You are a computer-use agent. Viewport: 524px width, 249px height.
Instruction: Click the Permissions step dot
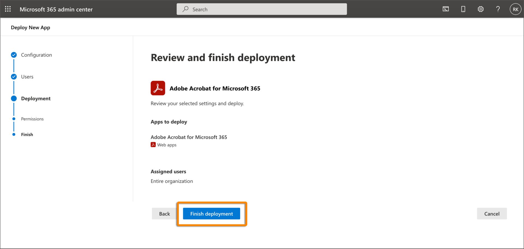click(14, 119)
